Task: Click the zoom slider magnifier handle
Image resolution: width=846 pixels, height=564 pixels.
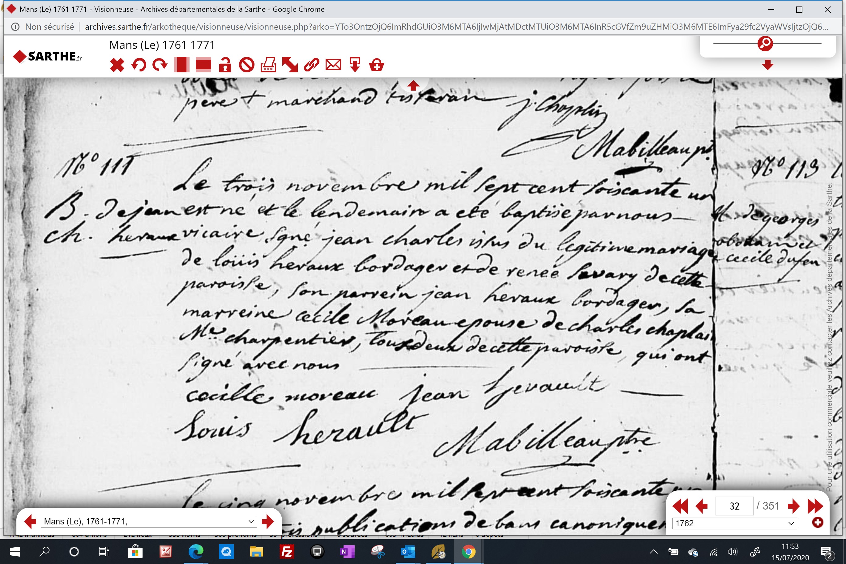Action: click(x=765, y=44)
